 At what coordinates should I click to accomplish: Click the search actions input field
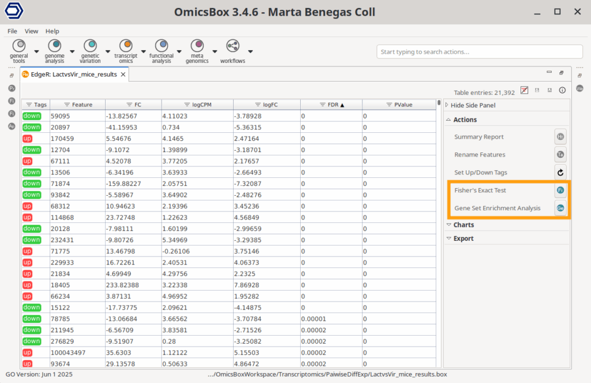[480, 51]
